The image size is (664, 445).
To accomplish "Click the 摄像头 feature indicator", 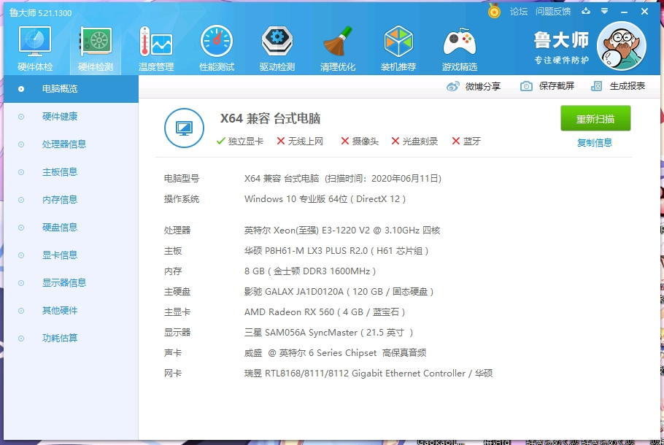I will point(360,142).
